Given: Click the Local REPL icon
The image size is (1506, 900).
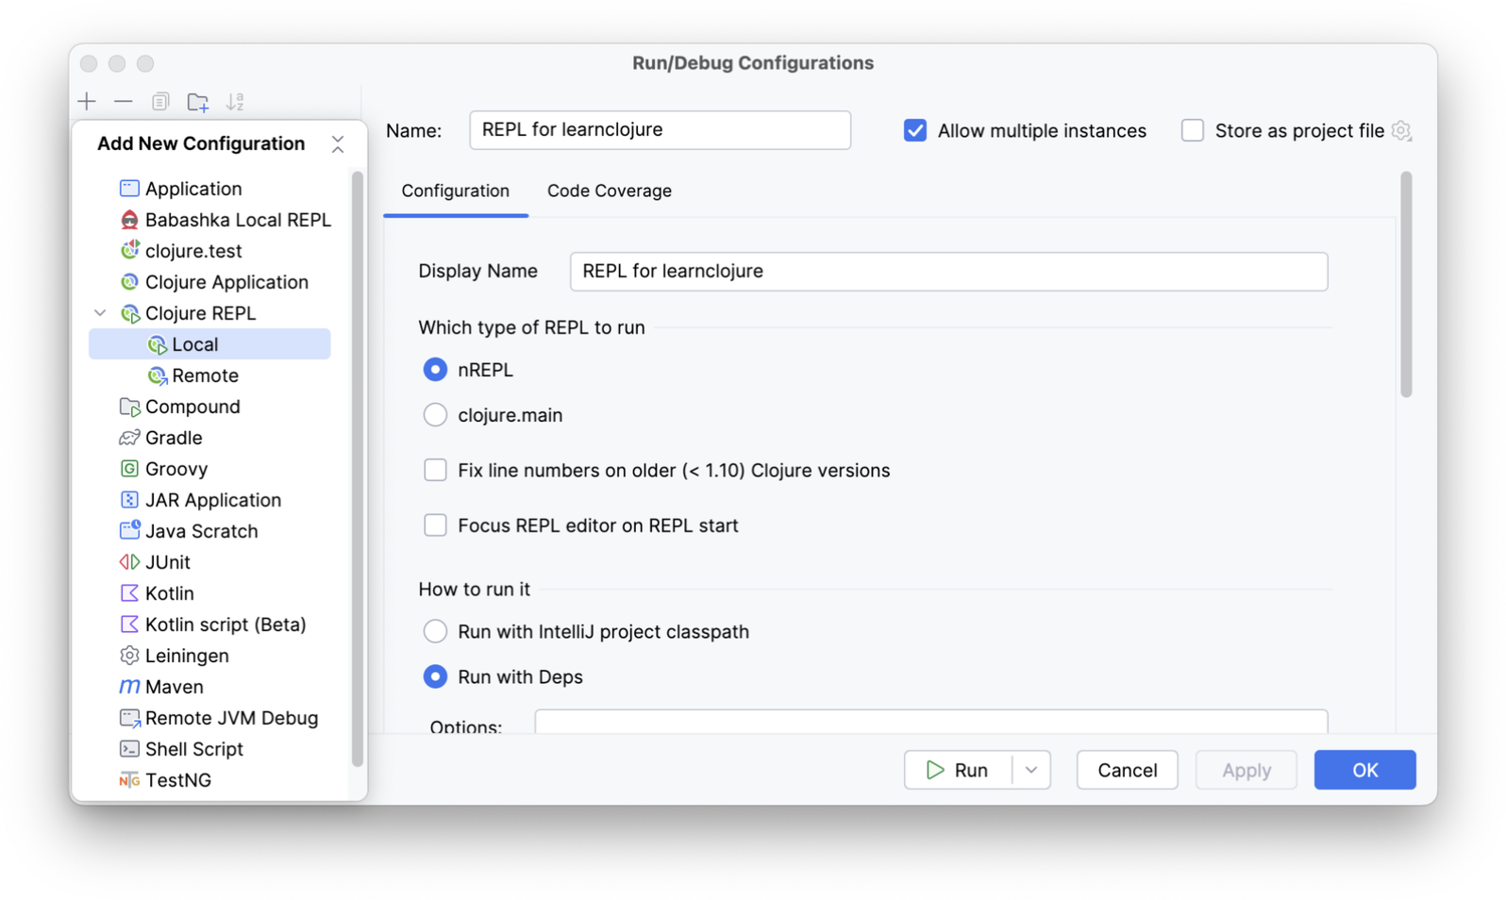Looking at the screenshot, I should tap(157, 344).
